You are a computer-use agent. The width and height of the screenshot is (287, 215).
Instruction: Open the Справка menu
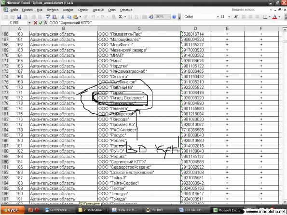(x=126, y=10)
